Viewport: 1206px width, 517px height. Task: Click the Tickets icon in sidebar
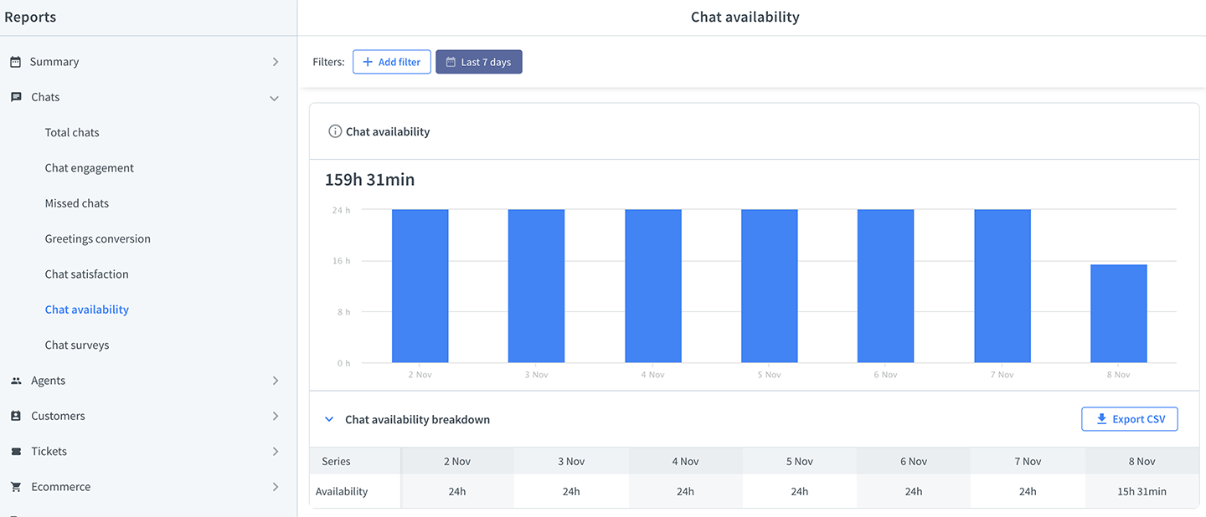(x=15, y=451)
